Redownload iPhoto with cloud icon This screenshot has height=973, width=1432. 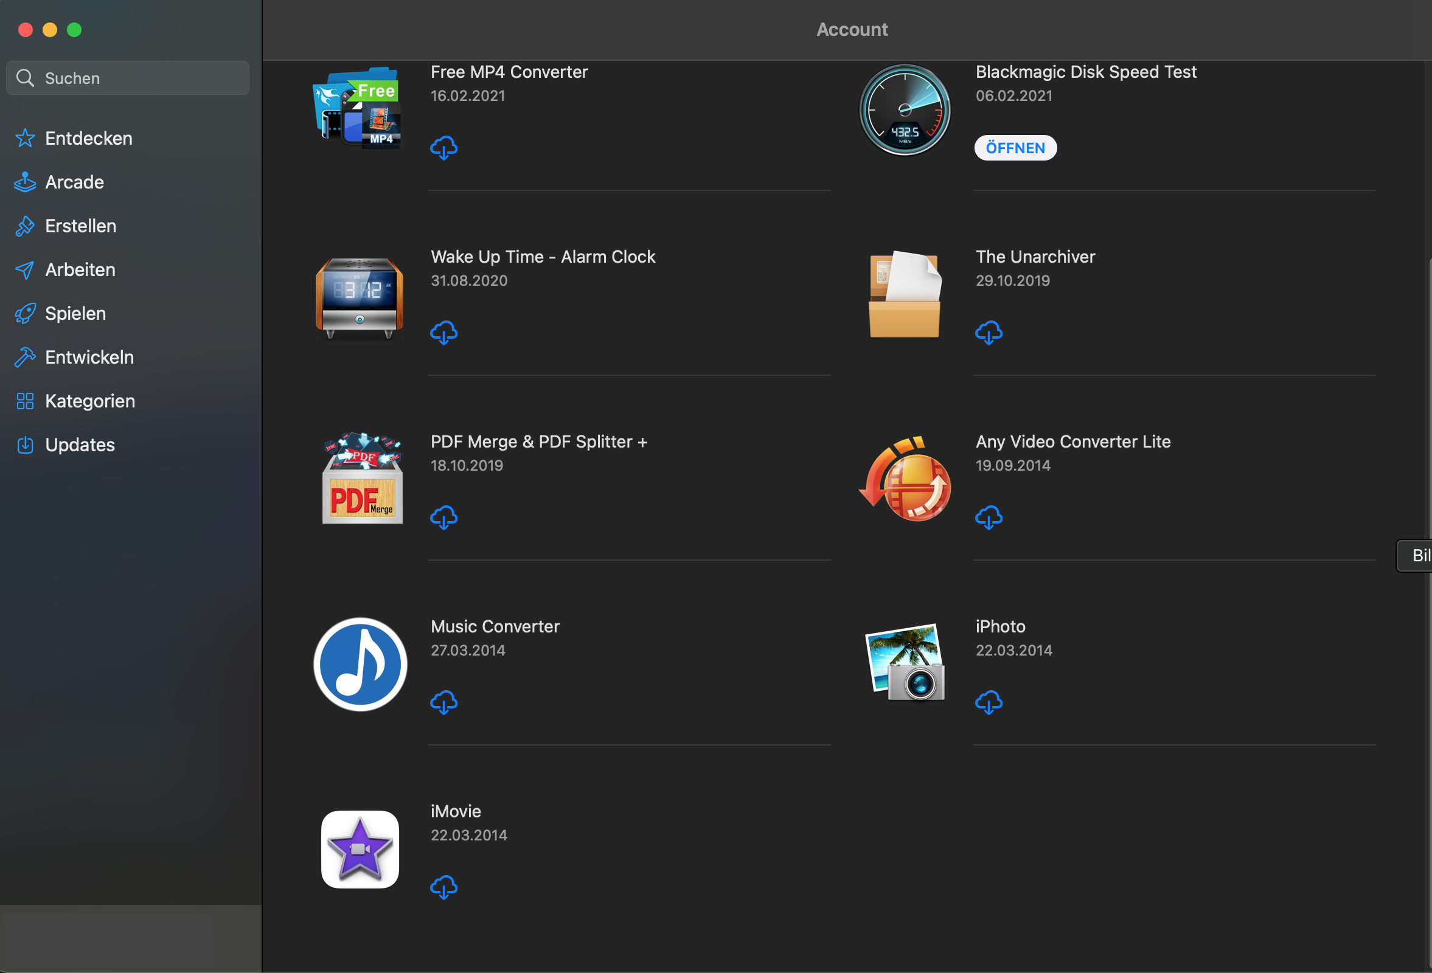coord(989,702)
